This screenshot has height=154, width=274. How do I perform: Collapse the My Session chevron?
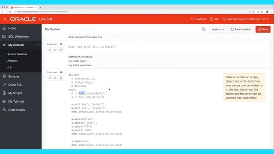click(x=38, y=45)
